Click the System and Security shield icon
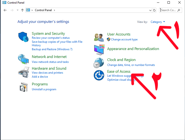The height and width of the screenshot is (140, 185). 23,37
